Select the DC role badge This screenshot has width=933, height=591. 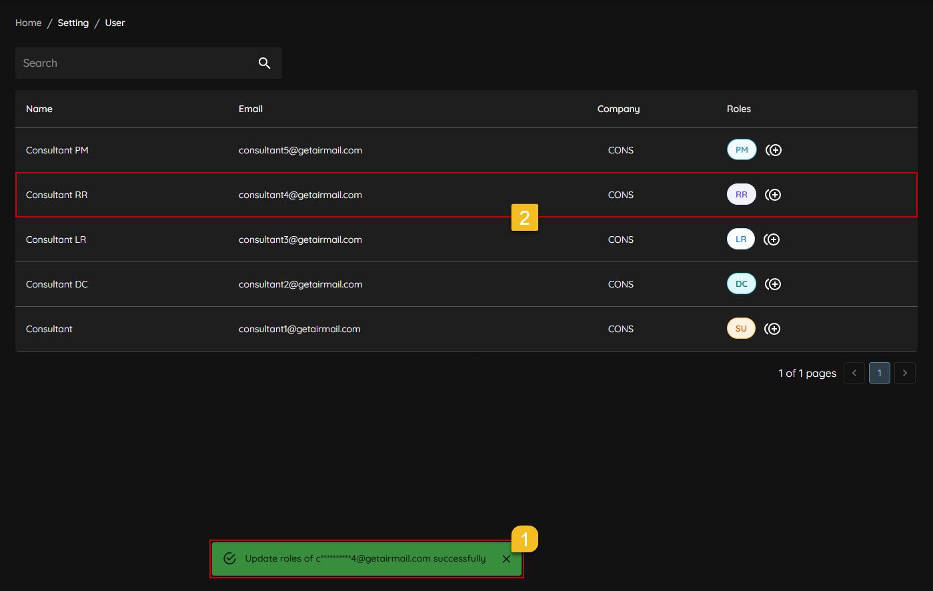pos(741,284)
